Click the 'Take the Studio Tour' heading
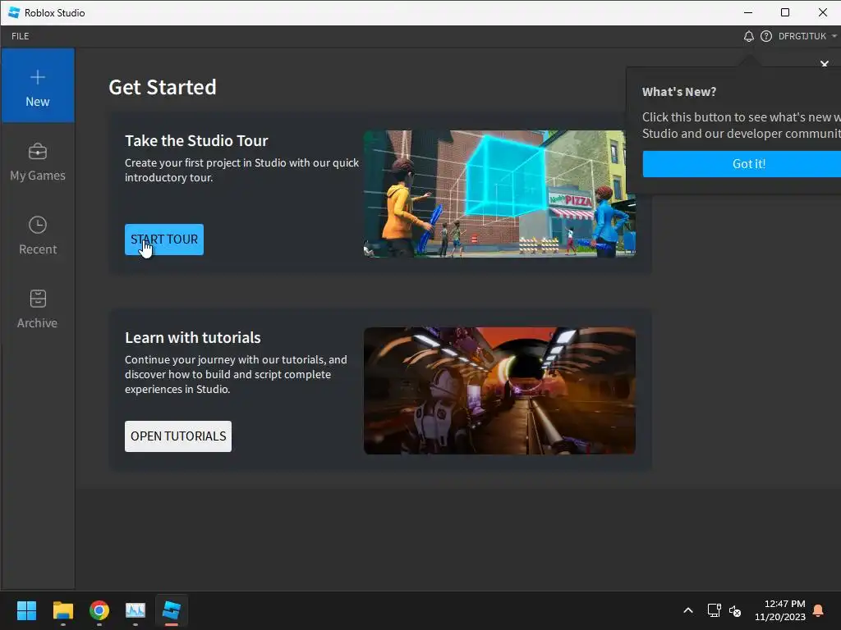This screenshot has width=841, height=630. click(196, 141)
